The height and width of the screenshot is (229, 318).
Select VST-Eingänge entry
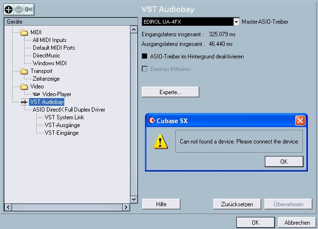point(62,133)
